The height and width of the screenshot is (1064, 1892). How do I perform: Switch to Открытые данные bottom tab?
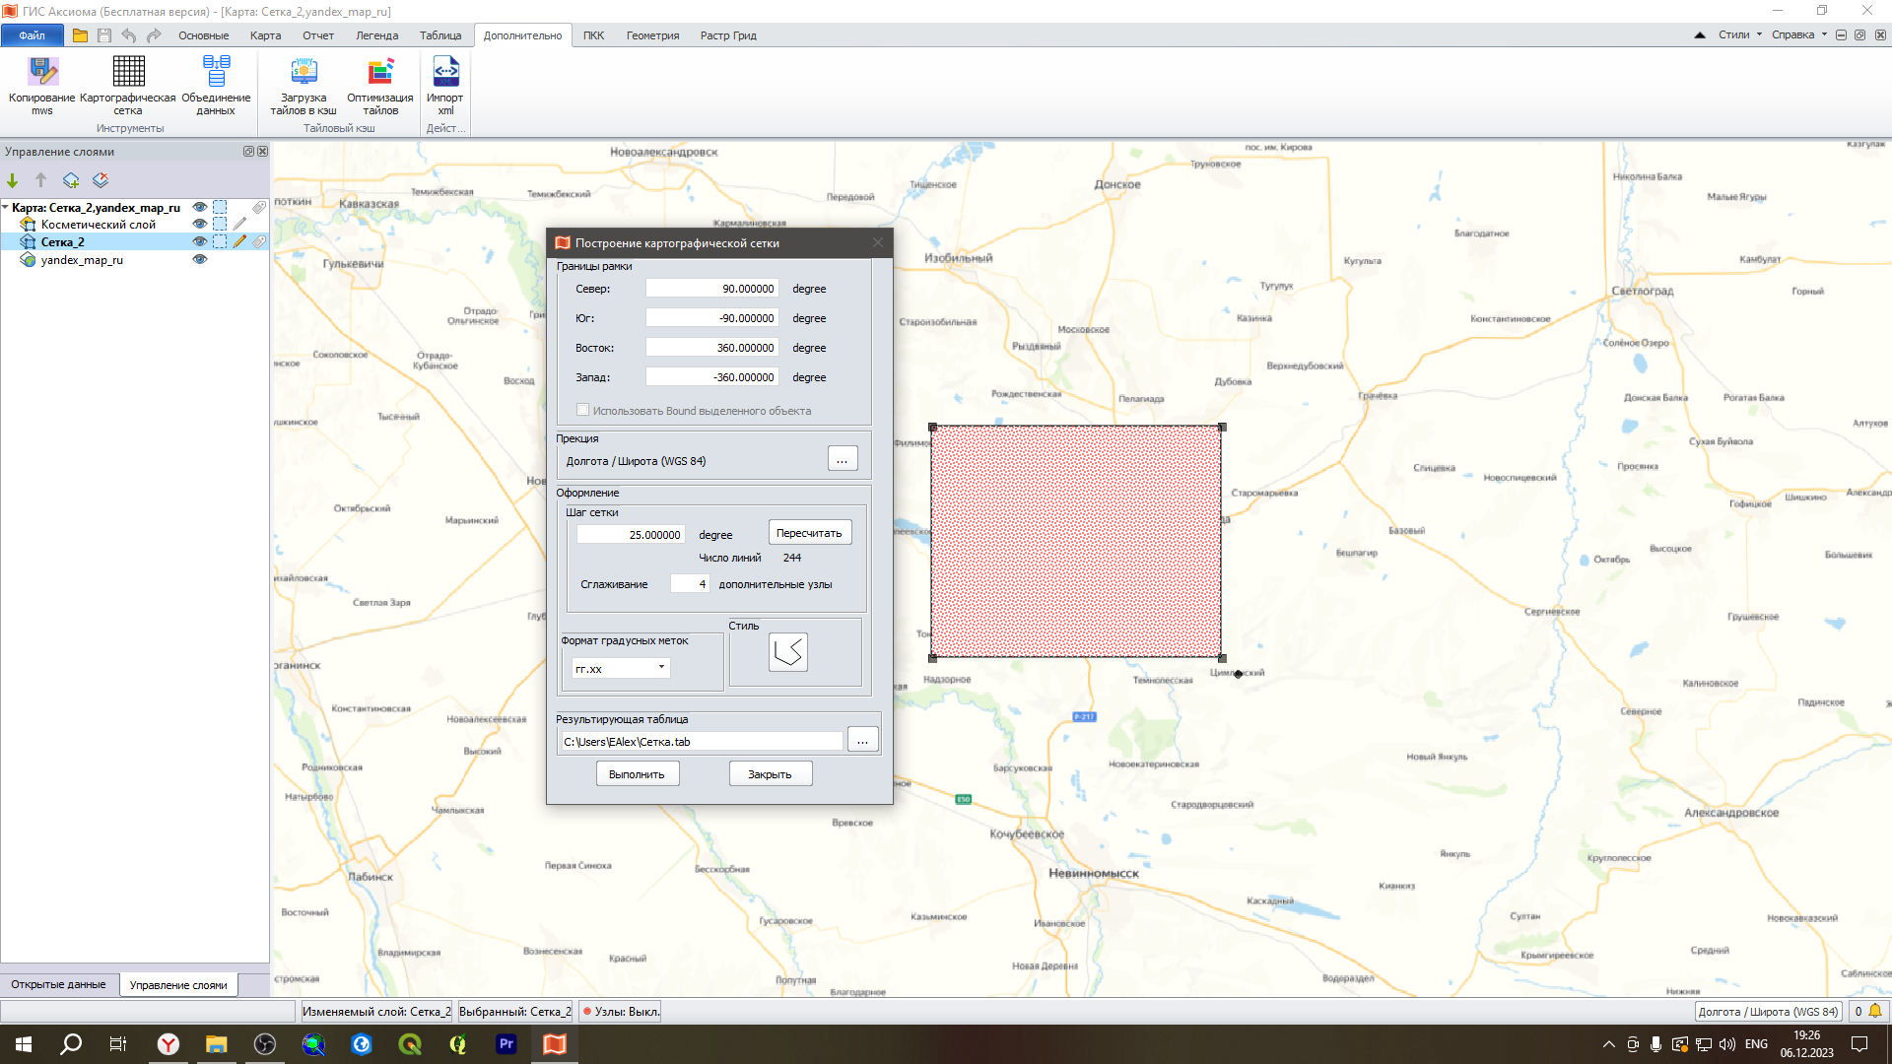pyautogui.click(x=58, y=985)
